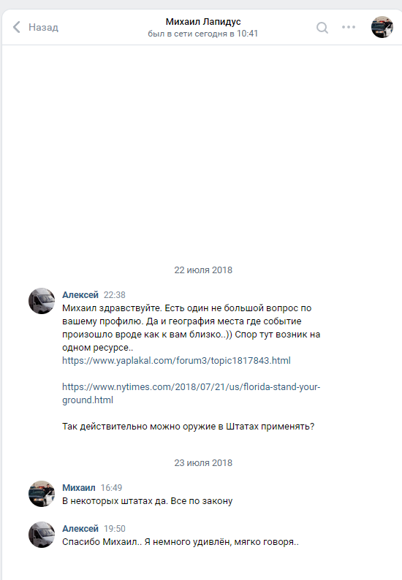Open Алексей sender name at 19:50
Screen dimensions: 402x580
coord(80,529)
